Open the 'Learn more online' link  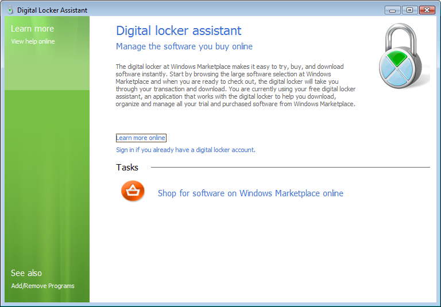[x=141, y=138]
